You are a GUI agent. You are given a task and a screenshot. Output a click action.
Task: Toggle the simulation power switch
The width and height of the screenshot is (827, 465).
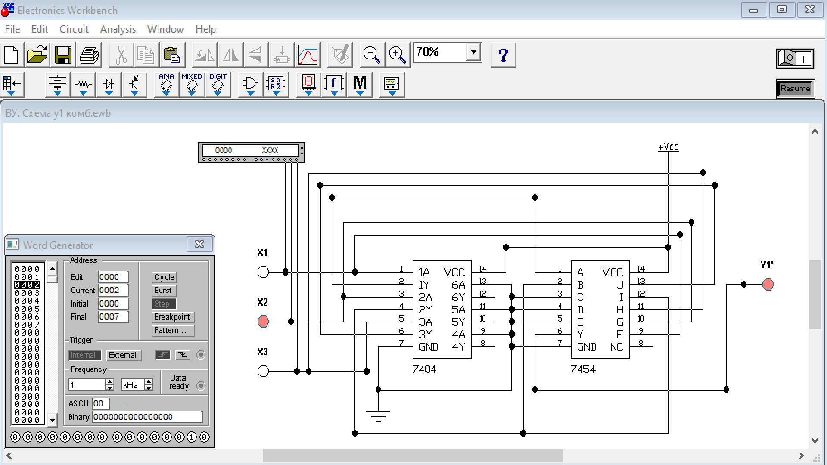point(795,58)
